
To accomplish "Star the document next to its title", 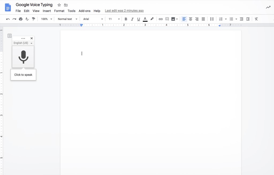I will (x=59, y=5).
